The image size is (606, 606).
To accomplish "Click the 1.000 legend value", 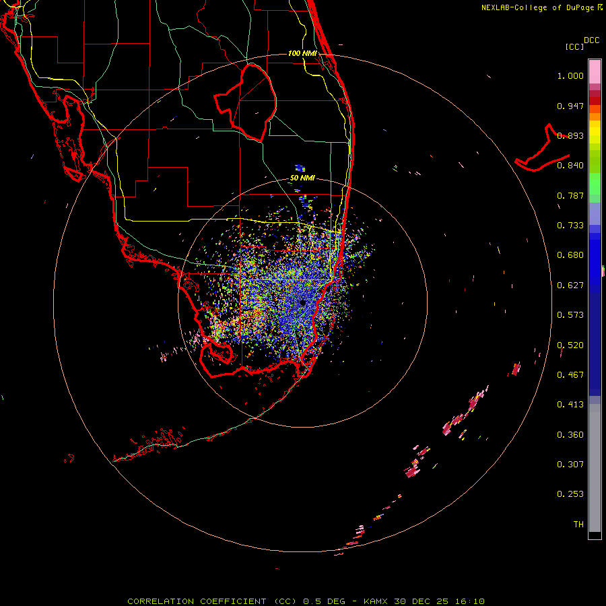I will pos(570,75).
